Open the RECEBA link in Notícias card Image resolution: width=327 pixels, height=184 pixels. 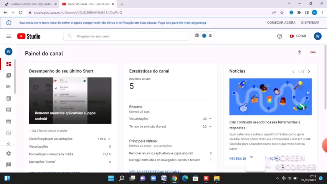click(238, 159)
